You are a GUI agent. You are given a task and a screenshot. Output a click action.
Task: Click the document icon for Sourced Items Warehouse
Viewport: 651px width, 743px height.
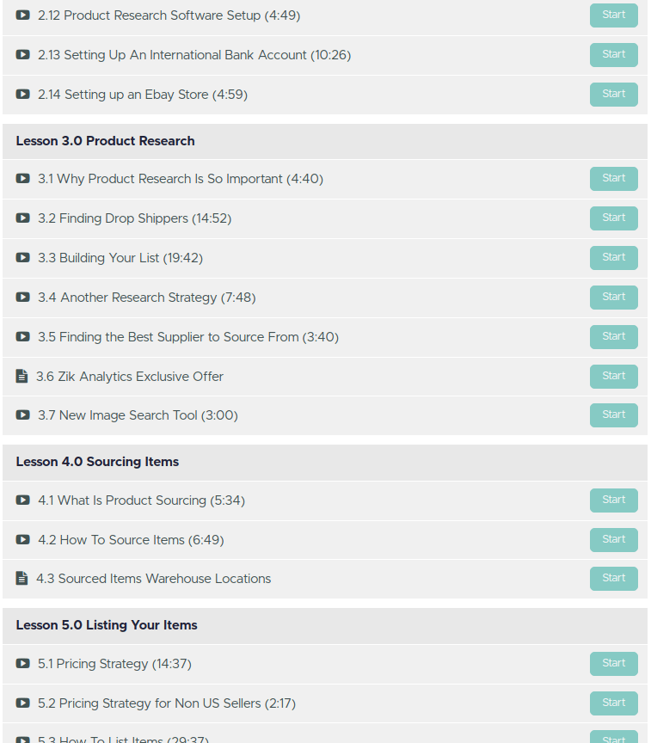22,579
